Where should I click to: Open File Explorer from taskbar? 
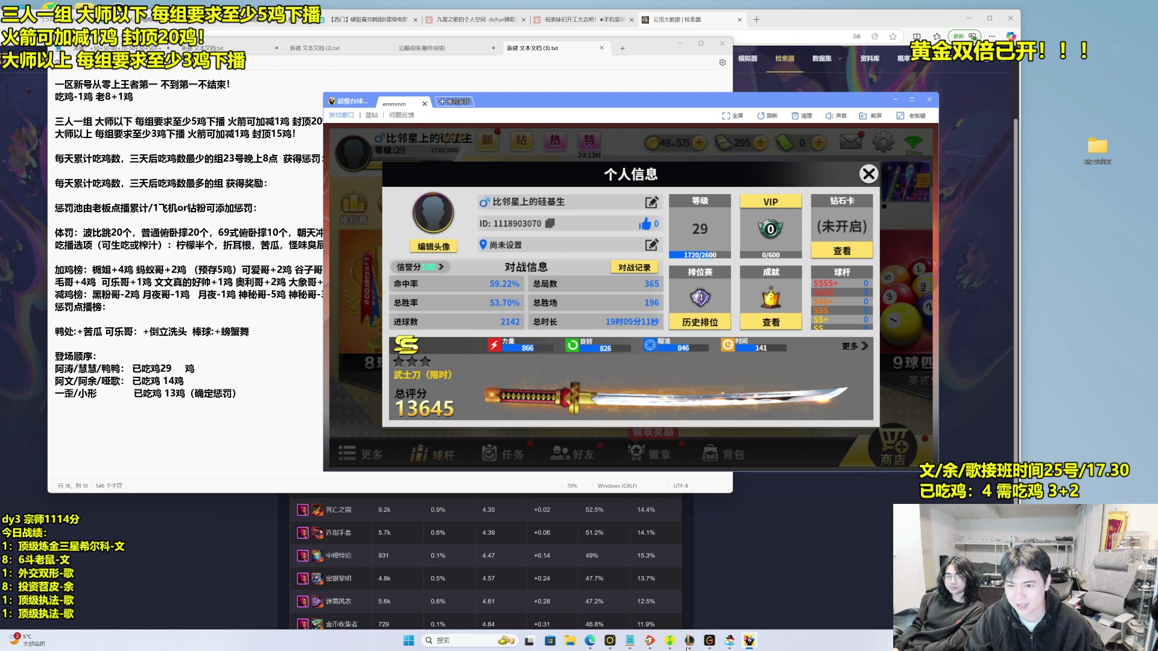(x=569, y=640)
